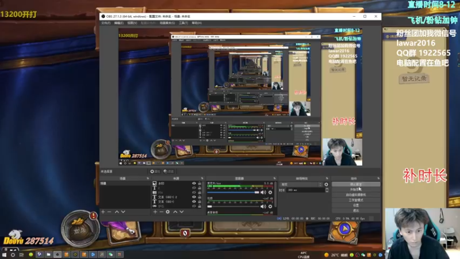
Task: Open Cortana search circle on taskbar
Action: click(x=13, y=254)
